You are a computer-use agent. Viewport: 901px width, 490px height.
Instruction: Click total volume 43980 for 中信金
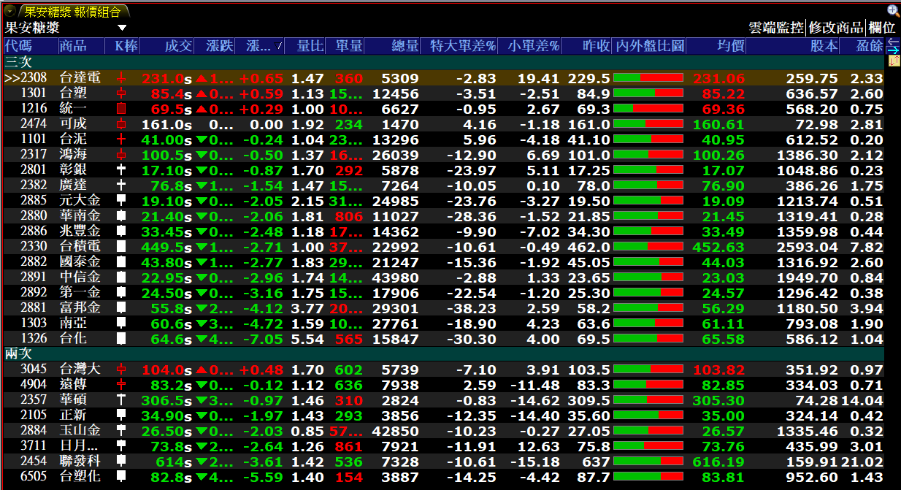pos(396,277)
